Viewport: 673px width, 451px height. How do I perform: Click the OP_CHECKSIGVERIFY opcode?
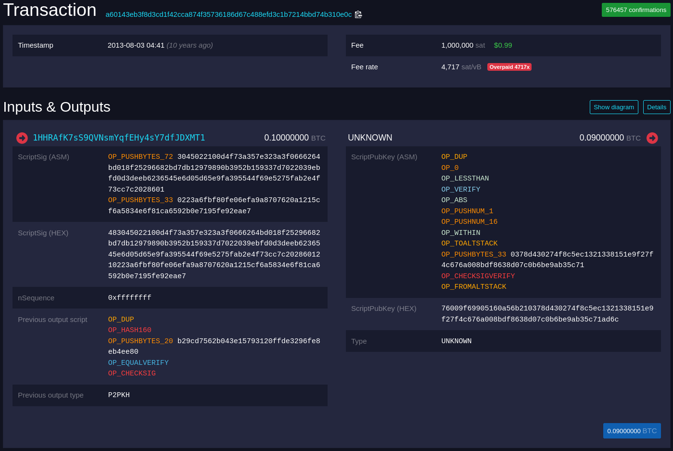pyautogui.click(x=478, y=276)
